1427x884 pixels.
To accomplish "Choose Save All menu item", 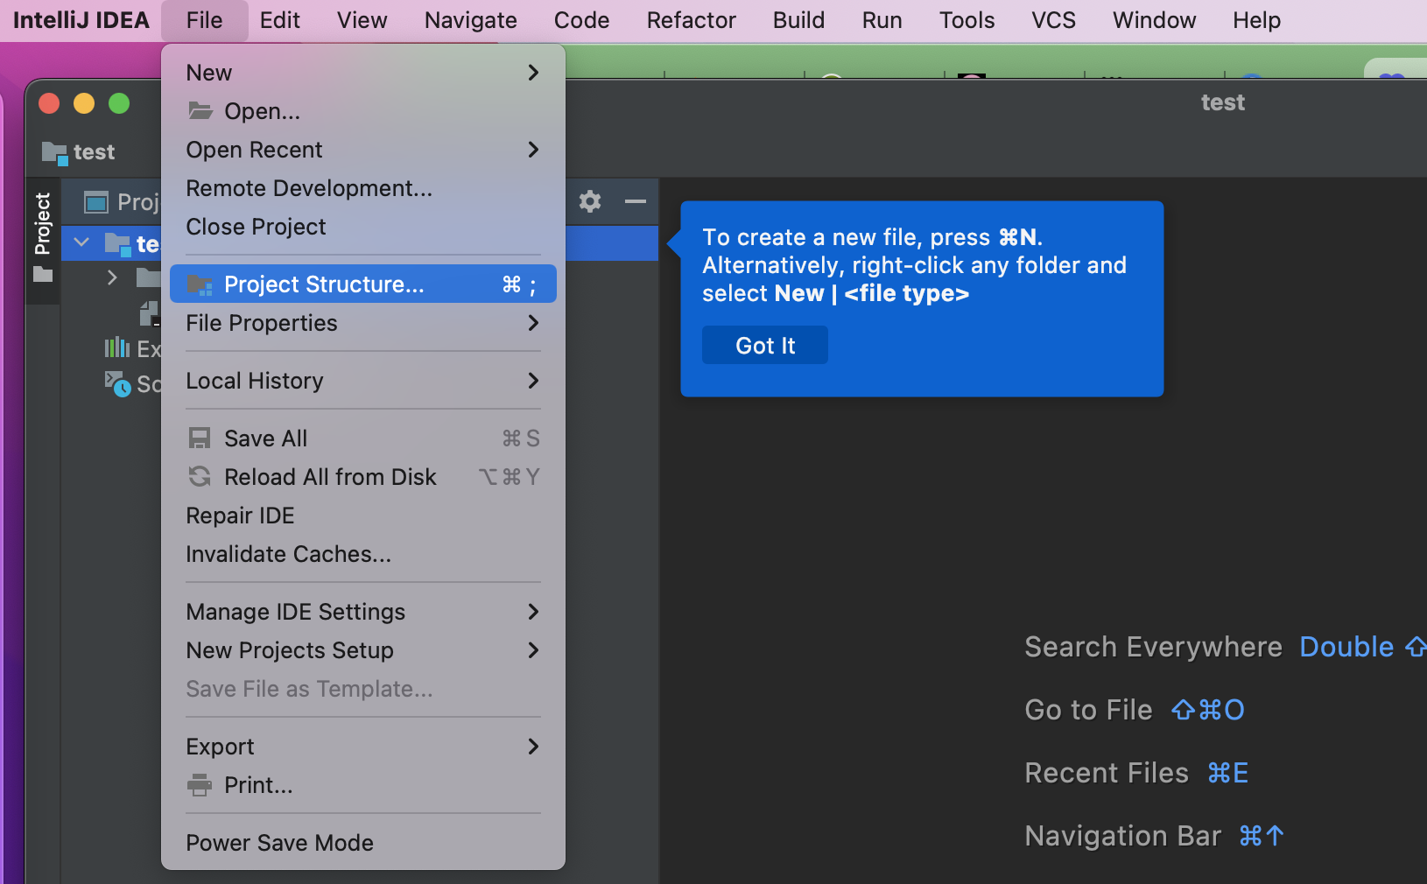I will pos(363,438).
